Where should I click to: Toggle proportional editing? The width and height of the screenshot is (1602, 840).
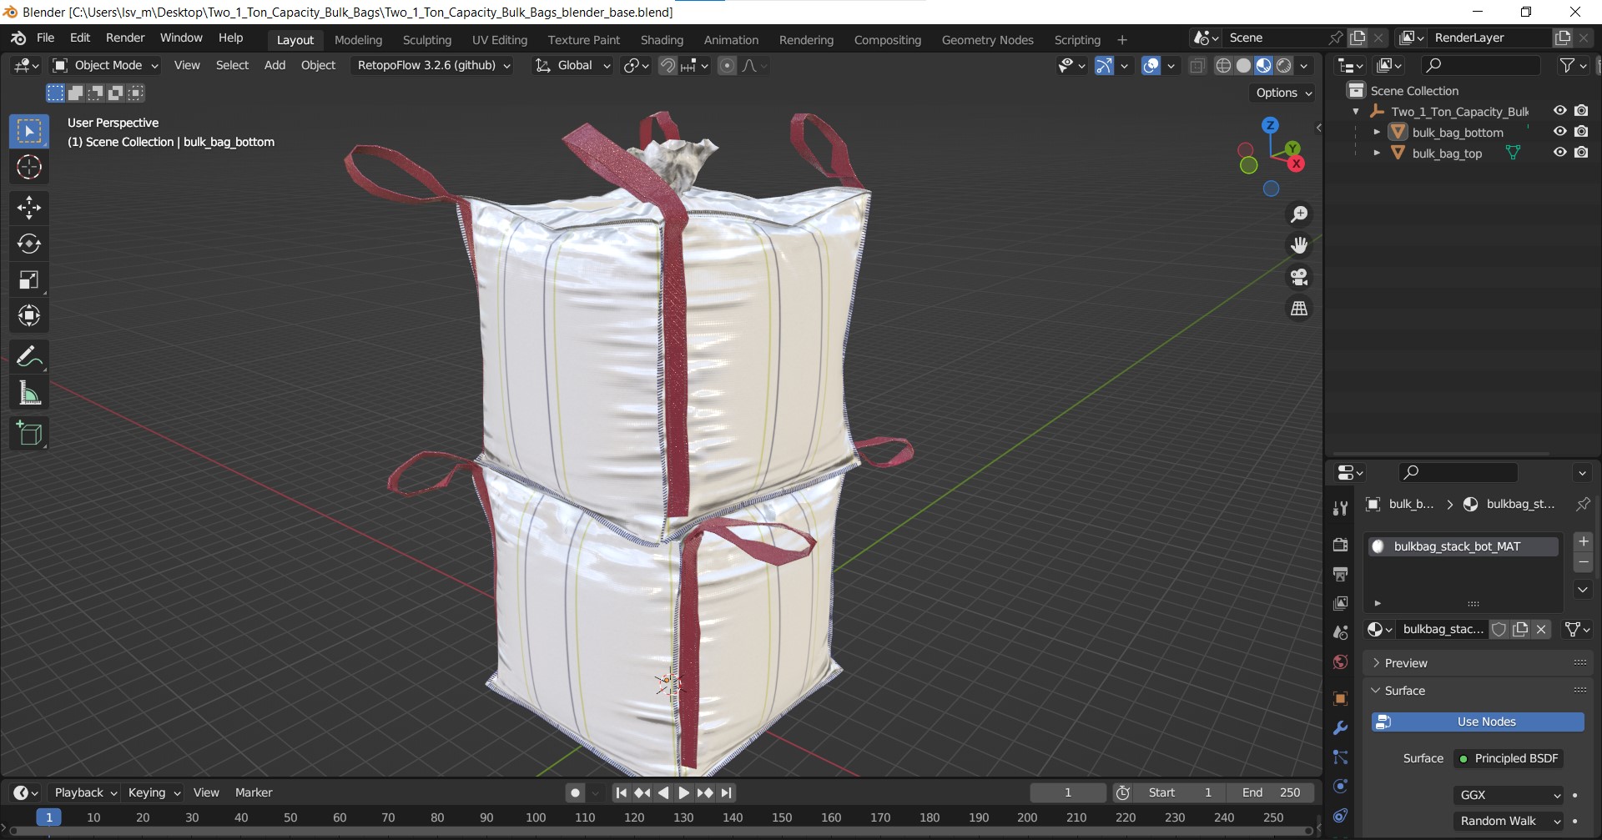coord(728,66)
